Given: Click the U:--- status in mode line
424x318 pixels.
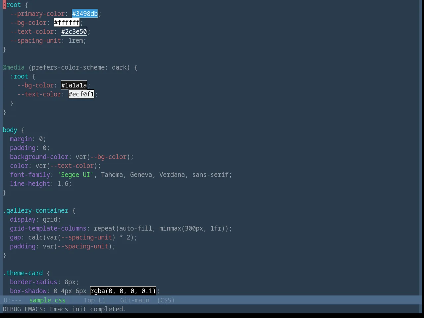Looking at the screenshot, I should pos(13,300).
